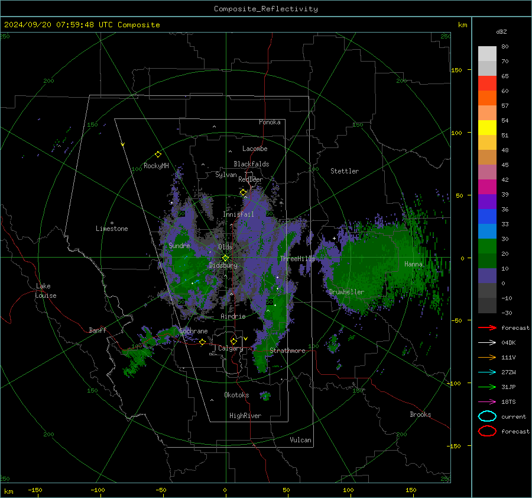Click the 65 value in dBZ legend
Image resolution: width=532 pixels, height=498 pixels.
pyautogui.click(x=505, y=76)
